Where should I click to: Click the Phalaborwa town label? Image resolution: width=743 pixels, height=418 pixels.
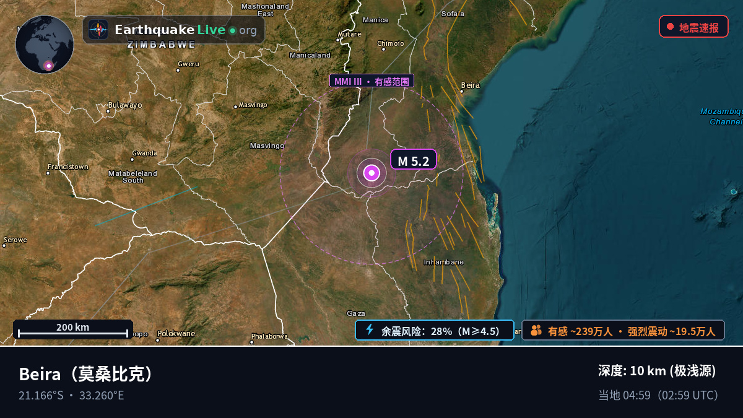269,336
